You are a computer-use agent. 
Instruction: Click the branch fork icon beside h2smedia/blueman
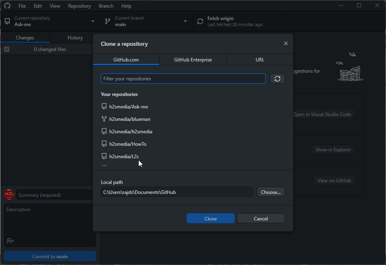click(x=104, y=119)
